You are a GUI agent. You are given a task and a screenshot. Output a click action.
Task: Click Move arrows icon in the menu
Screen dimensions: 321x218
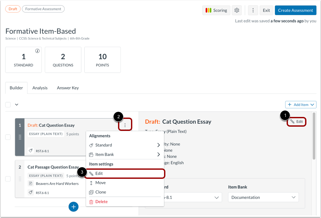click(91, 183)
